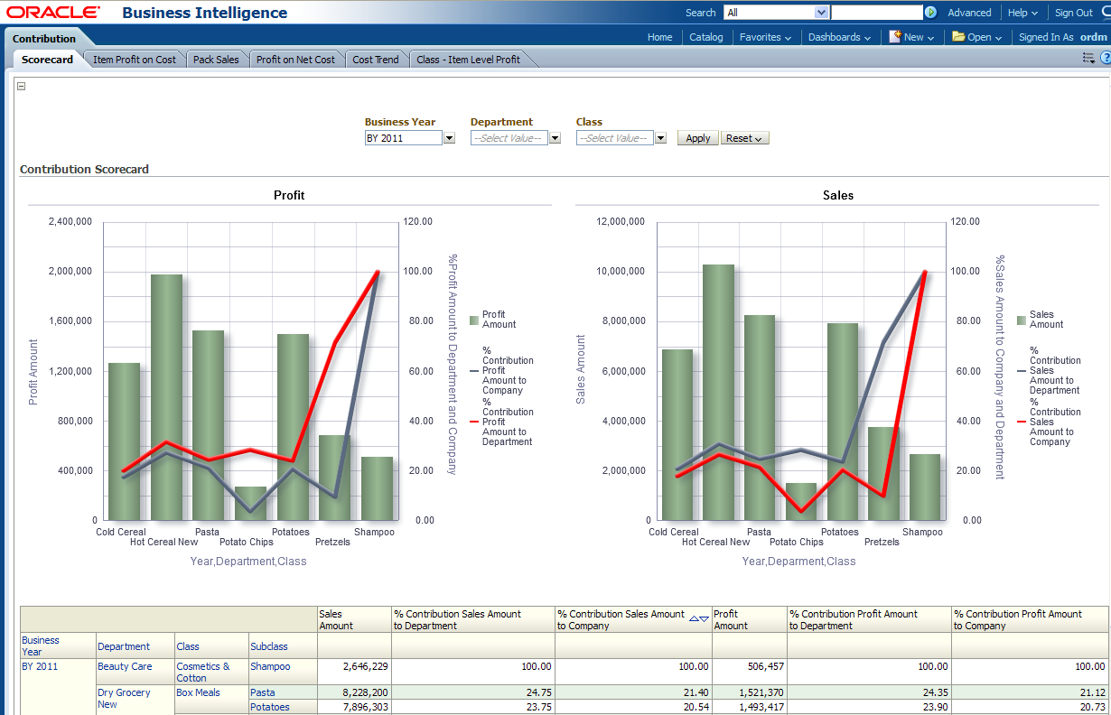Sort ascending on % Contribution Sales to Company

click(x=694, y=618)
